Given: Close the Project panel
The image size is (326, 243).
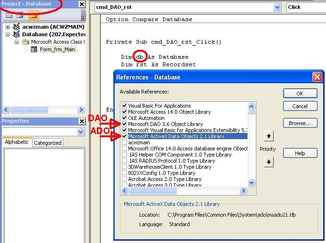Looking at the screenshot, I should pyautogui.click(x=82, y=4).
